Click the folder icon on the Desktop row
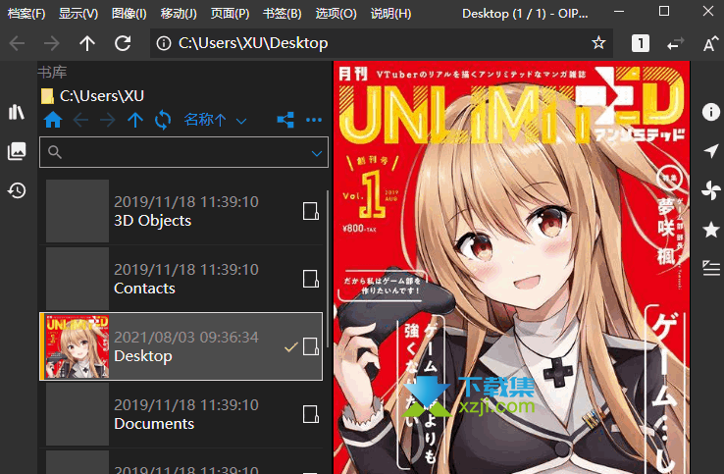 (x=310, y=346)
